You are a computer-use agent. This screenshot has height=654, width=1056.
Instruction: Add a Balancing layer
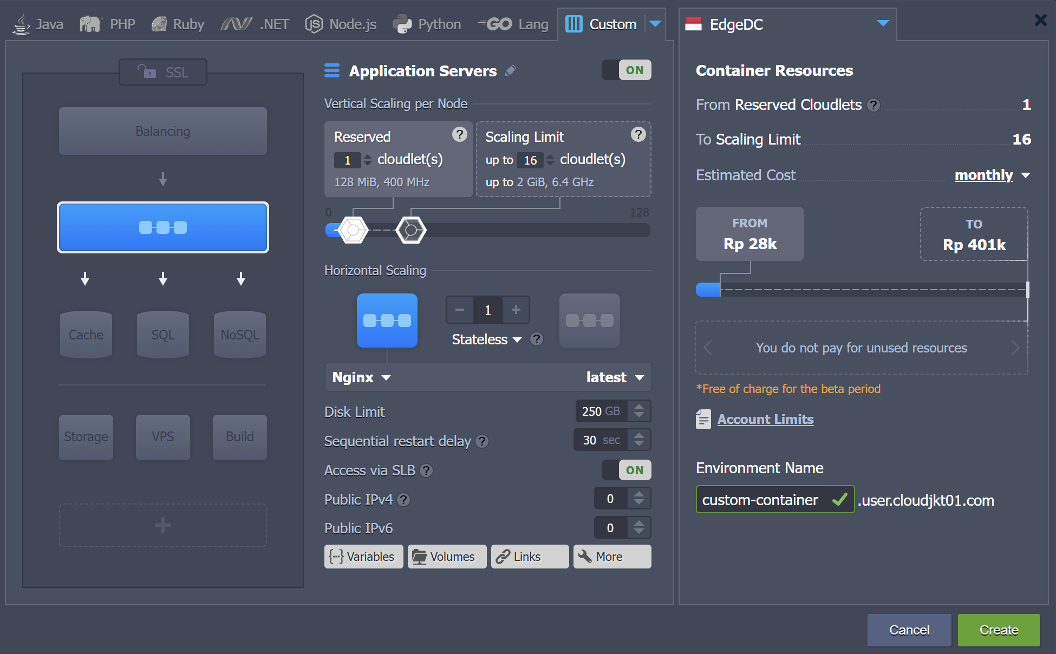point(163,131)
